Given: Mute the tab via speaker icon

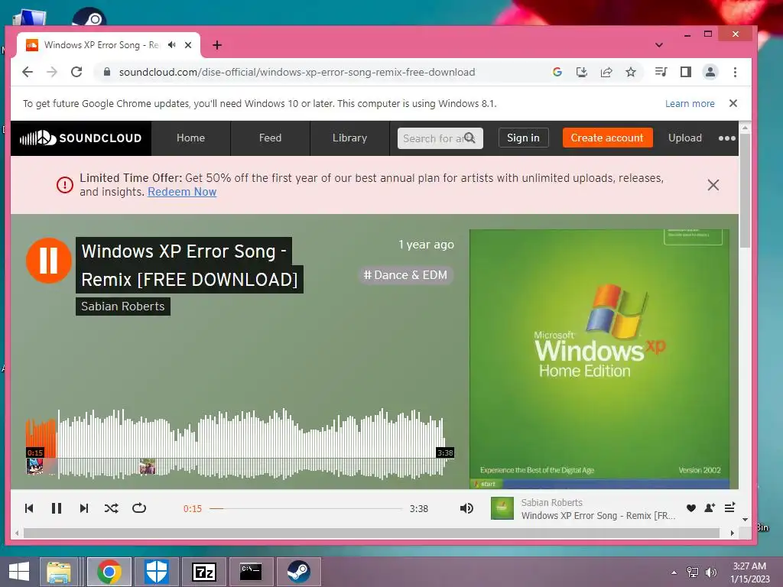Looking at the screenshot, I should point(172,45).
